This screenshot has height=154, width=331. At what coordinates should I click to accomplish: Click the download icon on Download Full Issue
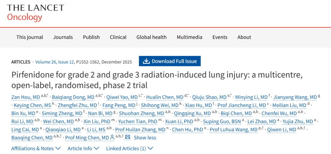click(146, 61)
